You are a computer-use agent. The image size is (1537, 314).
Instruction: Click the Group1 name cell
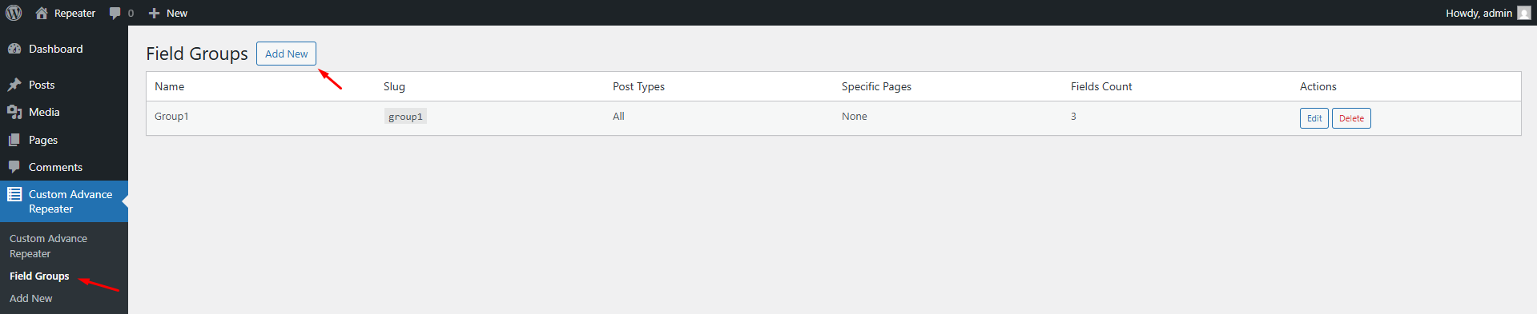point(171,116)
